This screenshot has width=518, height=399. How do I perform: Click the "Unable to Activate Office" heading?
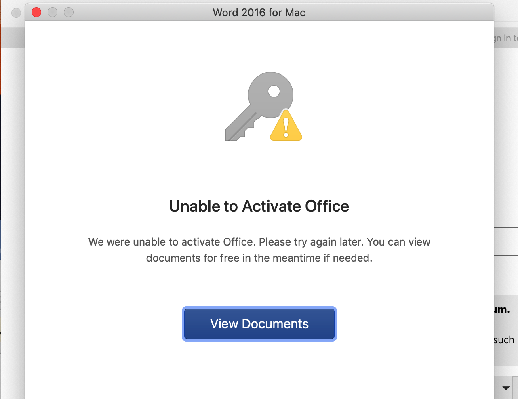(x=259, y=206)
